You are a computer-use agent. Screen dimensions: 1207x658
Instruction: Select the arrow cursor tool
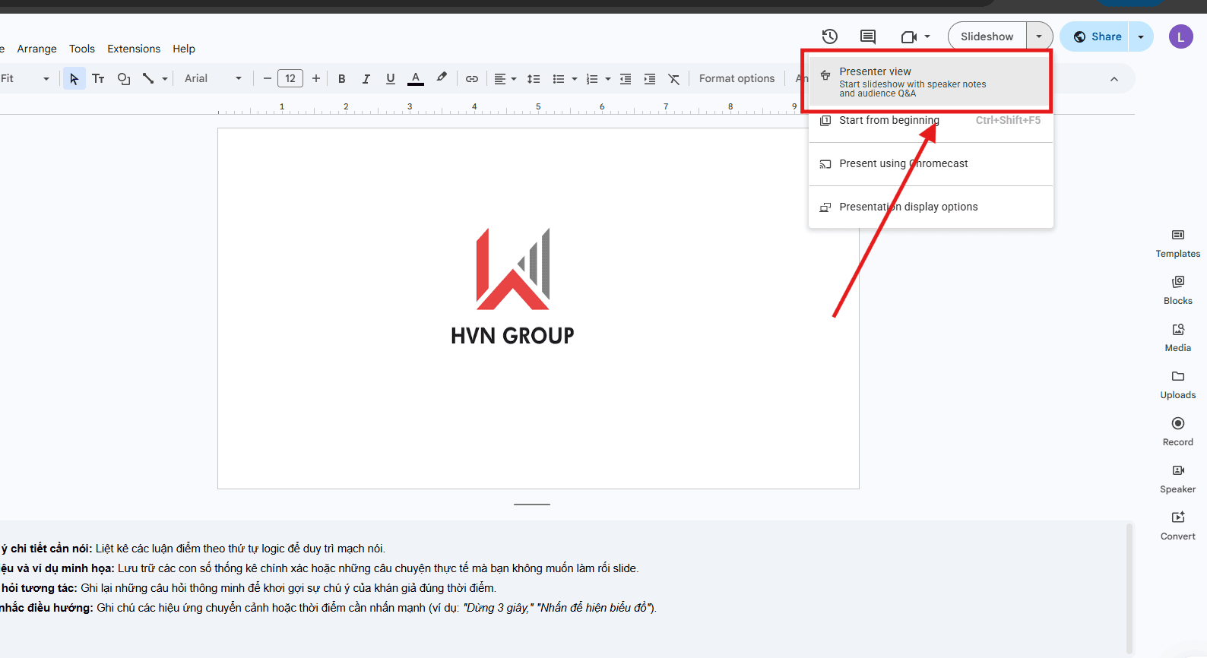click(74, 78)
